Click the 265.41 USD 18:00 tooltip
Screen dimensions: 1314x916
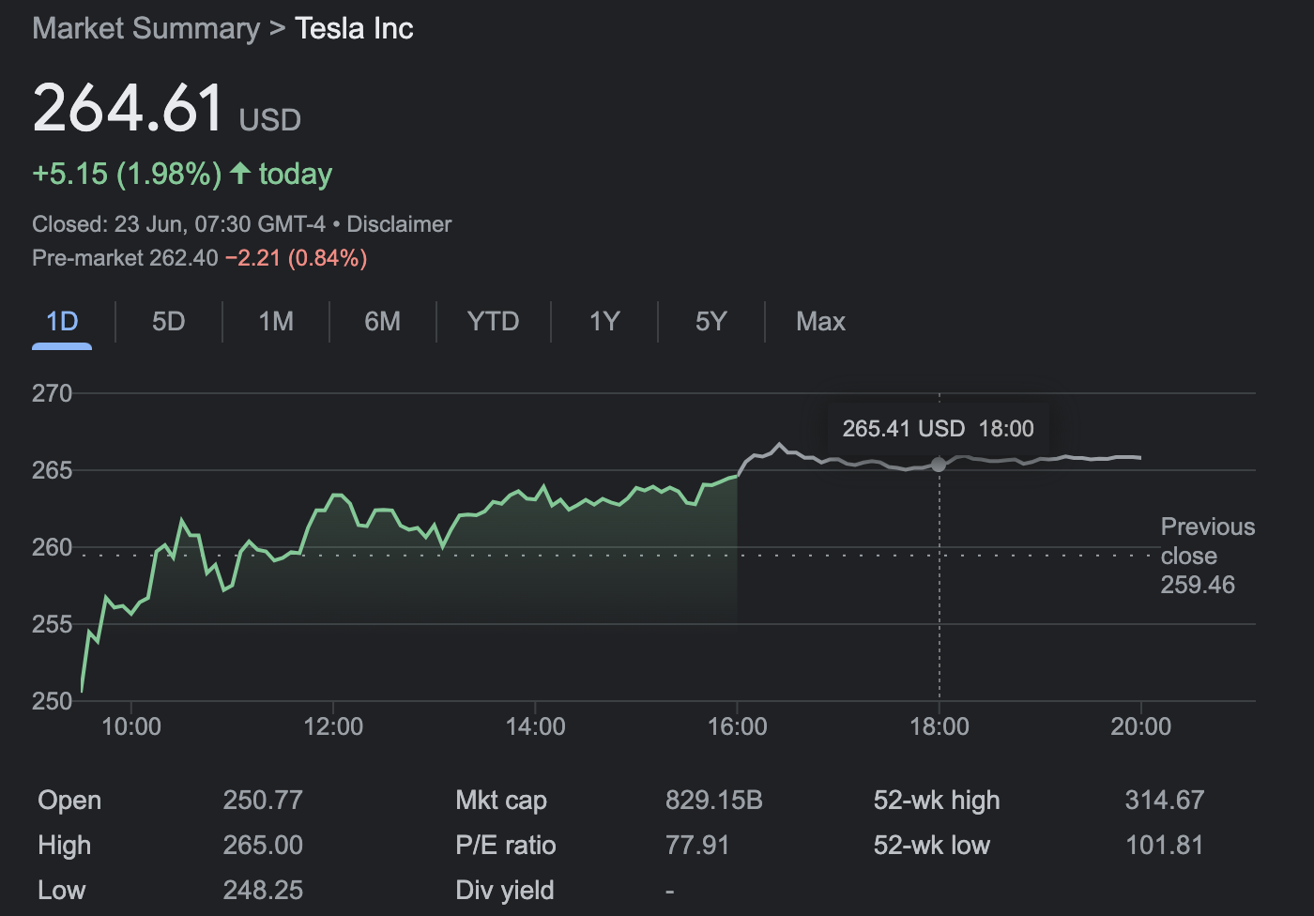coord(938,429)
